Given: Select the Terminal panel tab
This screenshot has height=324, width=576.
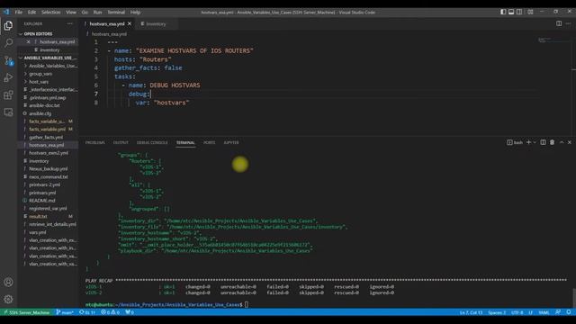Looking at the screenshot, I should point(185,142).
